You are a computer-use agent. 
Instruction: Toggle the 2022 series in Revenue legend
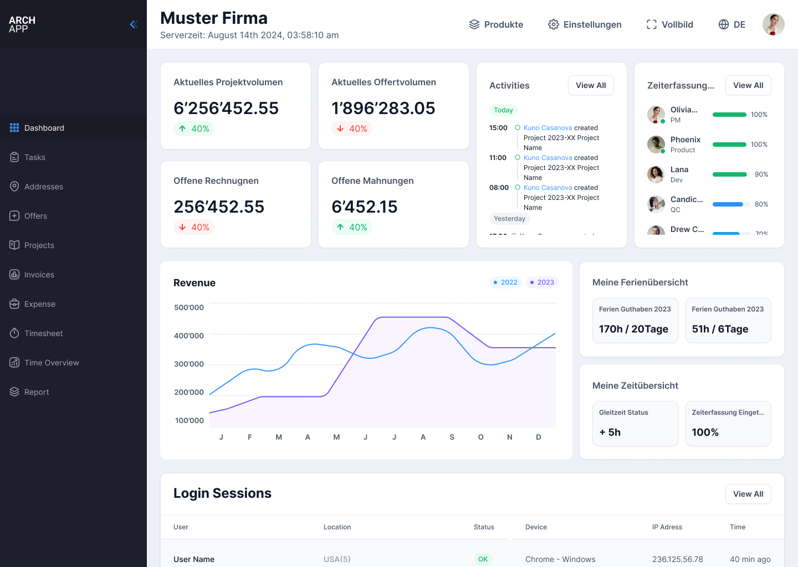click(x=505, y=282)
